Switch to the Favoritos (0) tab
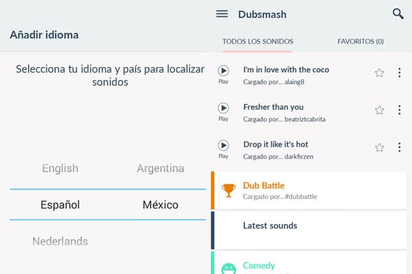The height and width of the screenshot is (274, 412). pos(360,41)
